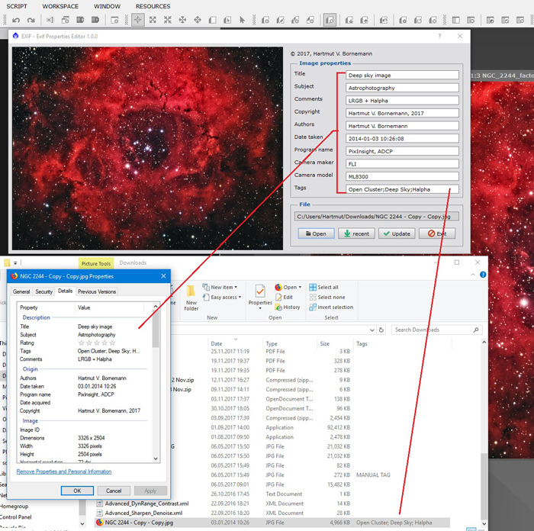The width and height of the screenshot is (534, 531).
Task: Open SCRIPT menu
Action: pyautogui.click(x=17, y=6)
